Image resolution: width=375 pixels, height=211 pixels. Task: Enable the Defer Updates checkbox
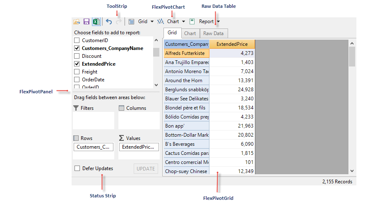(x=77, y=168)
